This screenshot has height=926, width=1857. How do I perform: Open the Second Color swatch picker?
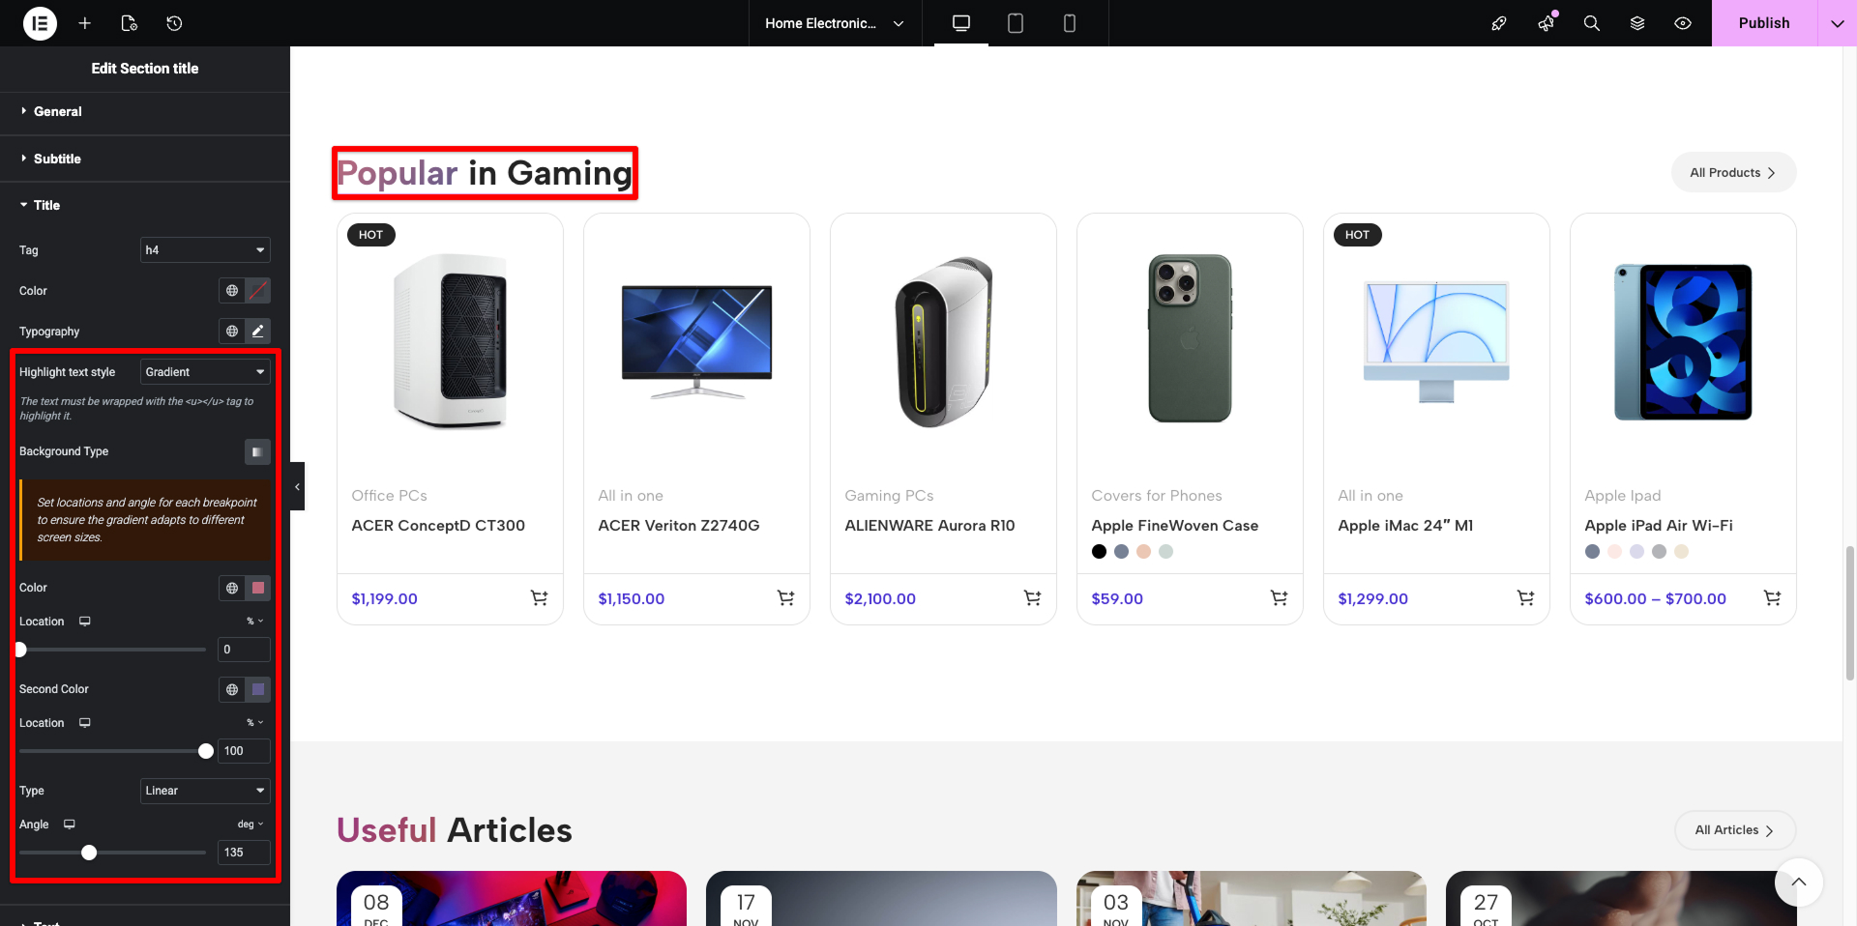(x=258, y=689)
